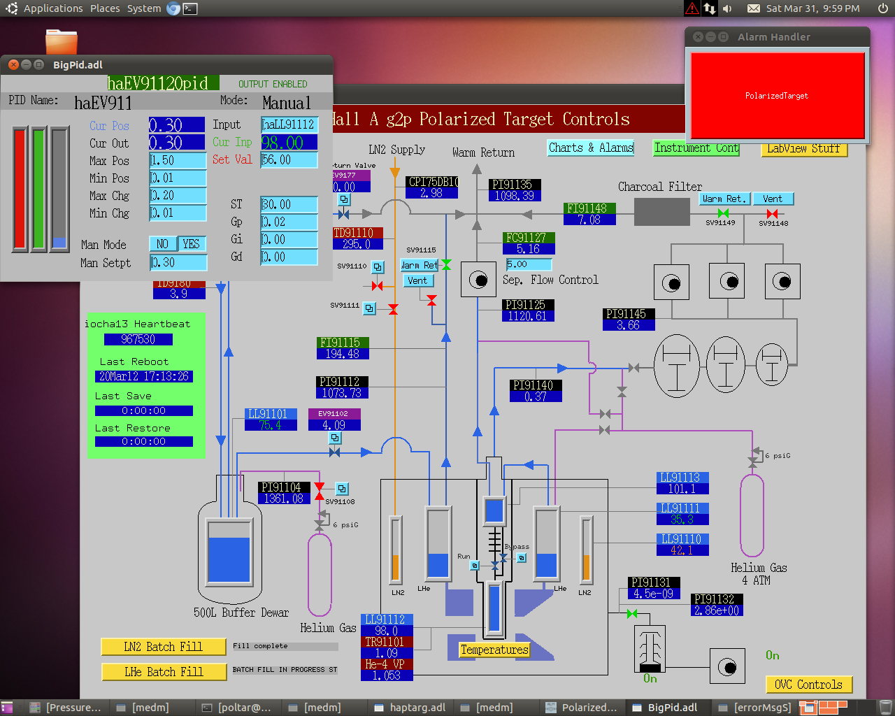Screen dimensions: 895x716
Task: Click the LHe Batch Fill button
Action: pyautogui.click(x=164, y=672)
